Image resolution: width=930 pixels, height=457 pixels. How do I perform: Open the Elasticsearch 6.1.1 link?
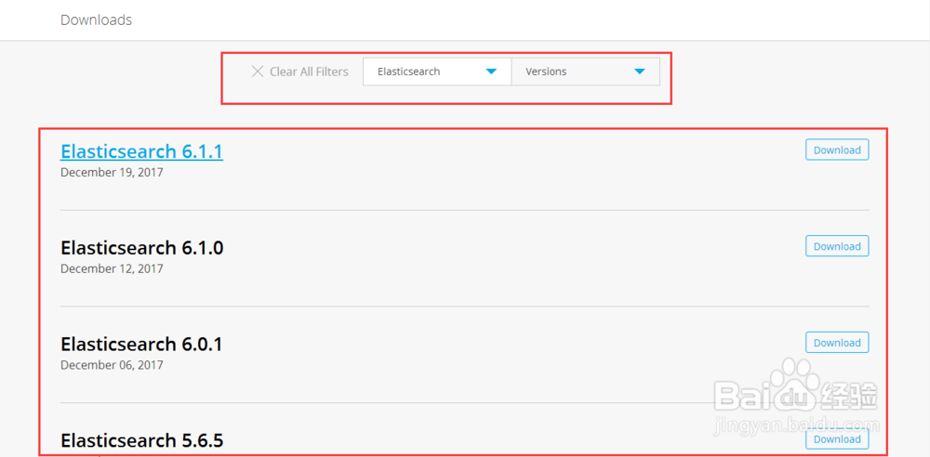click(x=141, y=151)
